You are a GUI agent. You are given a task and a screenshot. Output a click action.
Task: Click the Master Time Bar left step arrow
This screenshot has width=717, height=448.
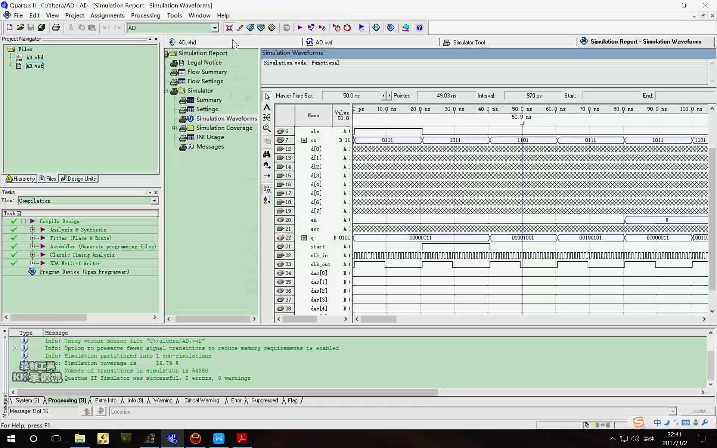(383, 96)
